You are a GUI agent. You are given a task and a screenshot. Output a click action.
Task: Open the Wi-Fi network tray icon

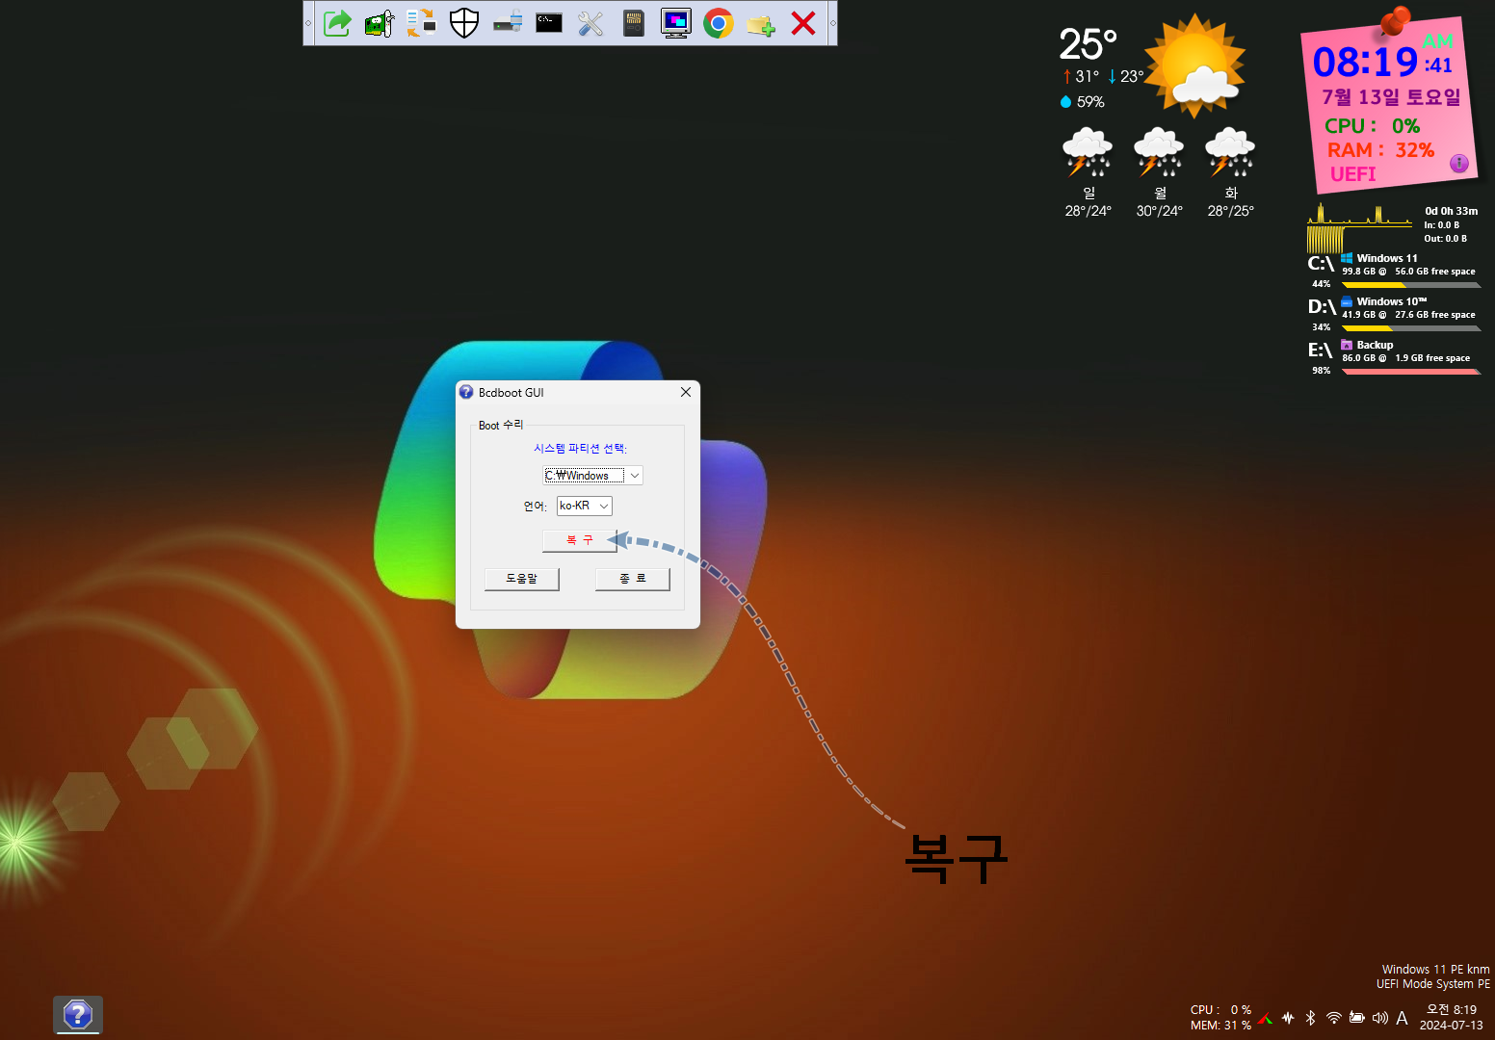click(x=1334, y=1018)
